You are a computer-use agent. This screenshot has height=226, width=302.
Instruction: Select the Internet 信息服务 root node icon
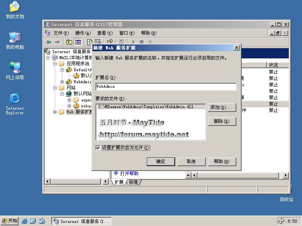click(48, 52)
